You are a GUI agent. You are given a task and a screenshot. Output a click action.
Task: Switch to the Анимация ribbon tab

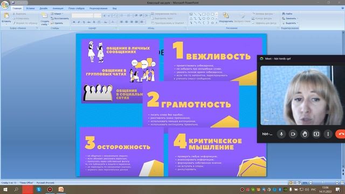pyautogui.click(x=58, y=9)
